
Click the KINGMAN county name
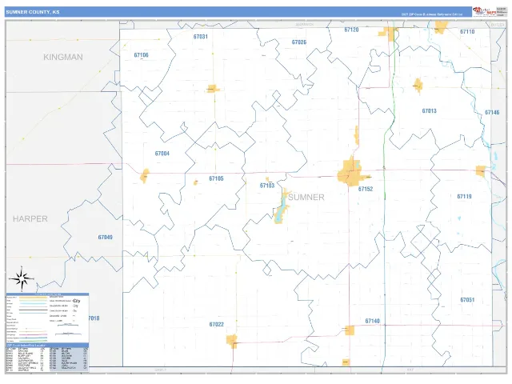pos(63,57)
